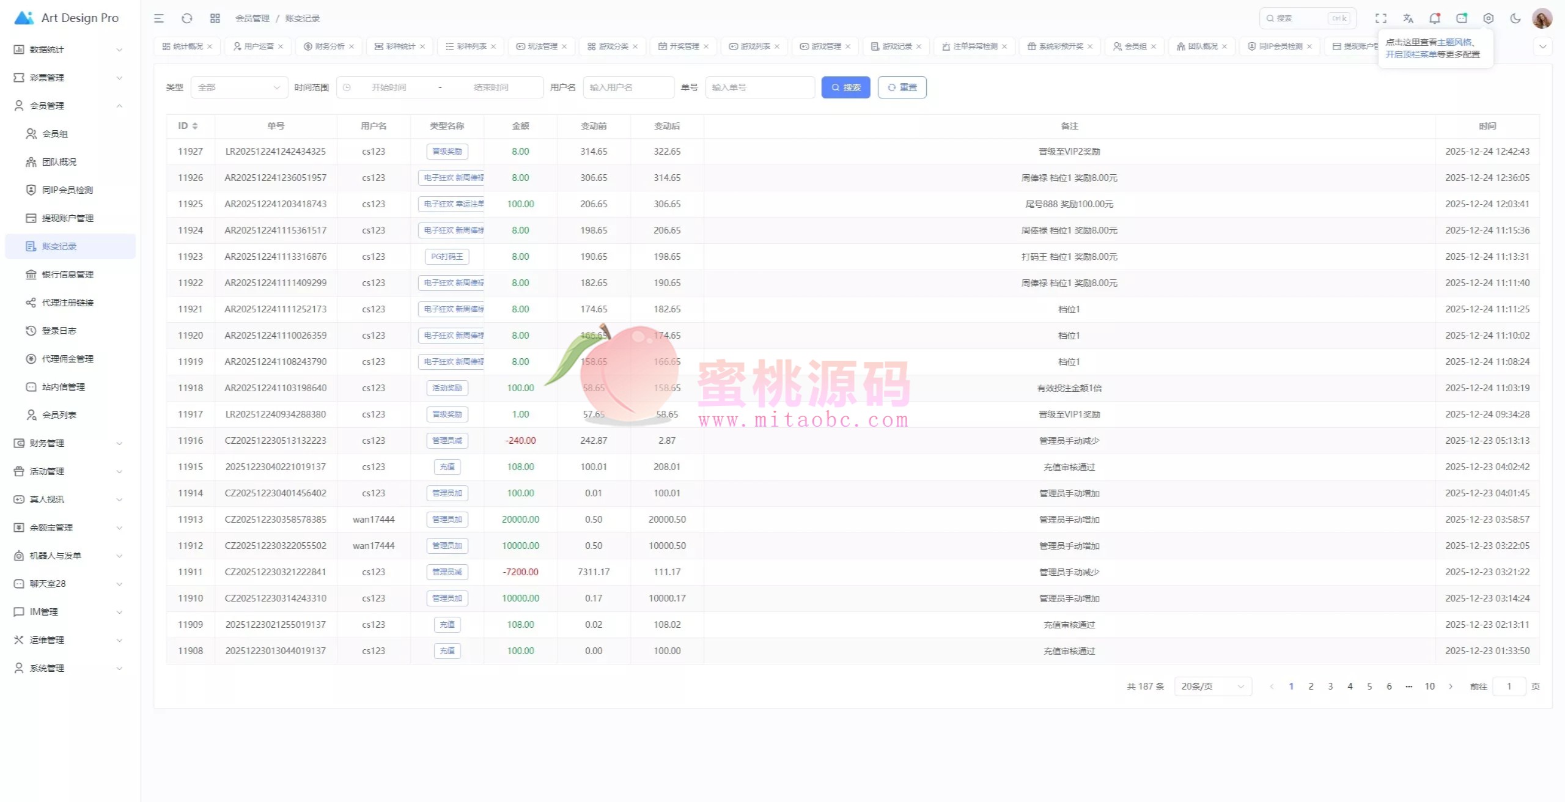Toggle dark mode with the moon icon

(1515, 18)
